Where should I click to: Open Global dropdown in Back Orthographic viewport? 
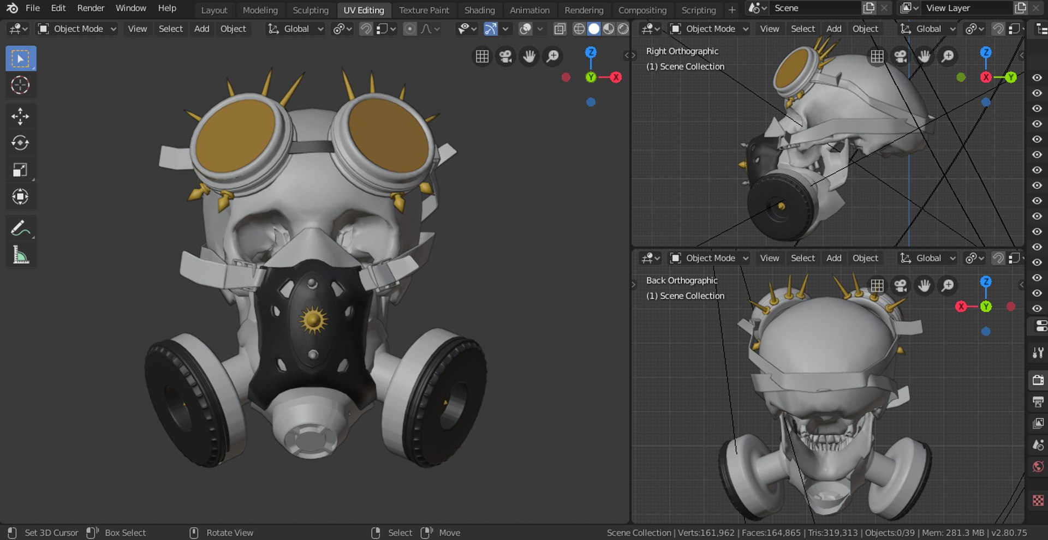click(x=927, y=258)
